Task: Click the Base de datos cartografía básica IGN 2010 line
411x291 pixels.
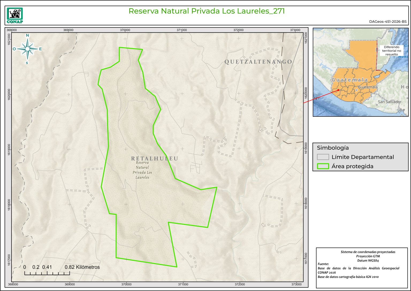Action: pyautogui.click(x=348, y=277)
